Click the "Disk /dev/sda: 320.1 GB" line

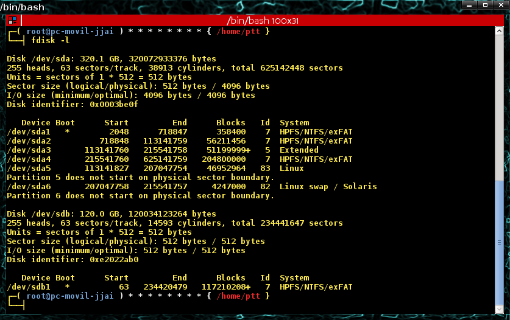click(x=111, y=58)
